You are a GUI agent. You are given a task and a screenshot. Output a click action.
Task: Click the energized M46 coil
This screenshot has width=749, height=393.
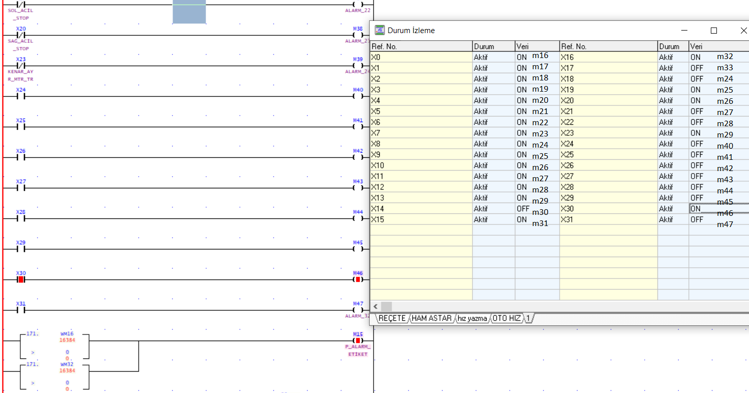[x=358, y=279]
